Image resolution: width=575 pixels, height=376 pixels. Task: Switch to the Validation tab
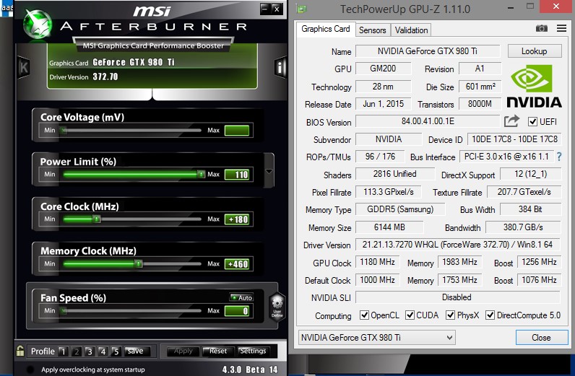pyautogui.click(x=411, y=30)
